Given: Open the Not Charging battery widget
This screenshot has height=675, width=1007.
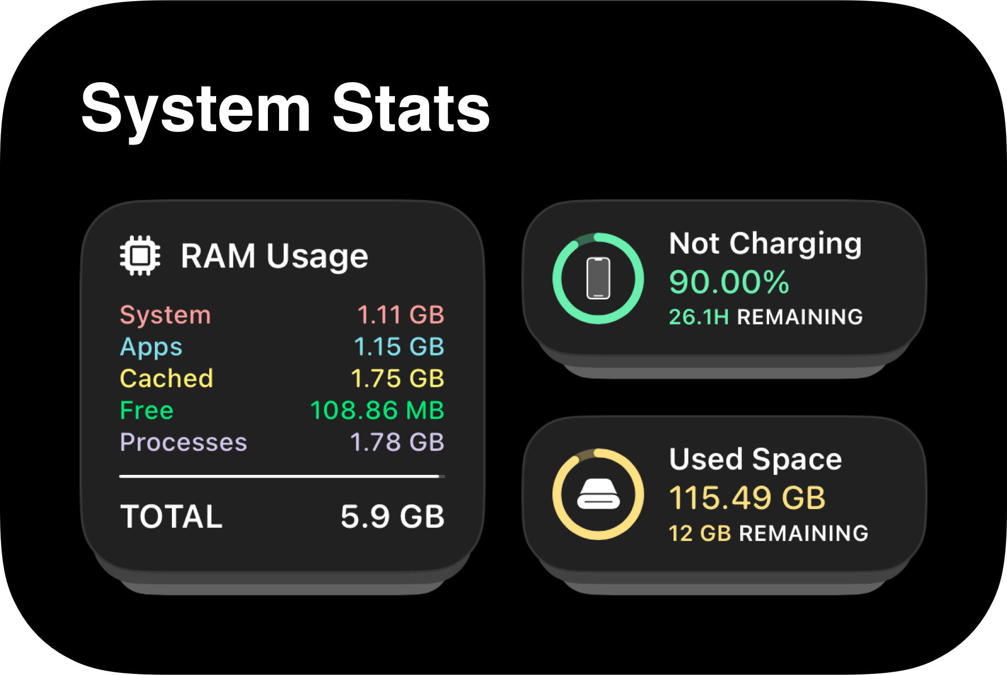Looking at the screenshot, I should click(x=725, y=278).
